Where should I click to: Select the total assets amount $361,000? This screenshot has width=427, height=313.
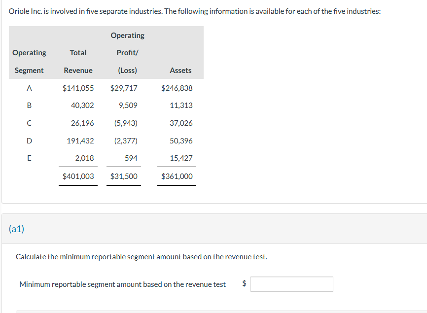[177, 176]
